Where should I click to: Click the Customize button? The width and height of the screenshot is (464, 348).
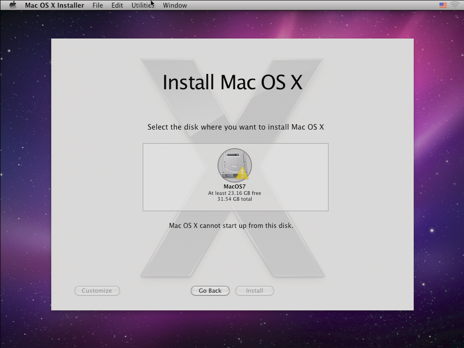pyautogui.click(x=97, y=290)
